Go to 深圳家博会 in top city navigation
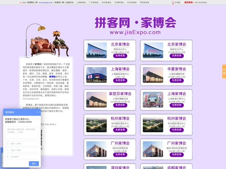Viewport: 226px width, 169px height. (x=144, y=3)
